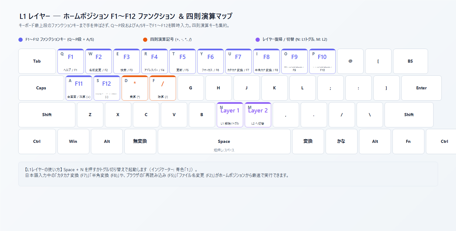Click the legend text "レイヤー復帰 / 切替"
Viewport: 456px width, 231px height.
(x=278, y=40)
